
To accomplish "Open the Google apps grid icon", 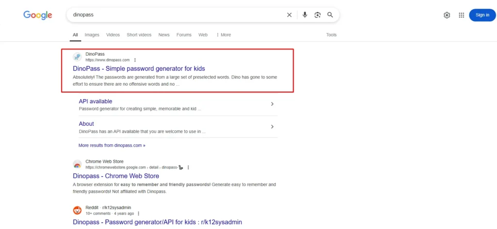I will click(462, 15).
